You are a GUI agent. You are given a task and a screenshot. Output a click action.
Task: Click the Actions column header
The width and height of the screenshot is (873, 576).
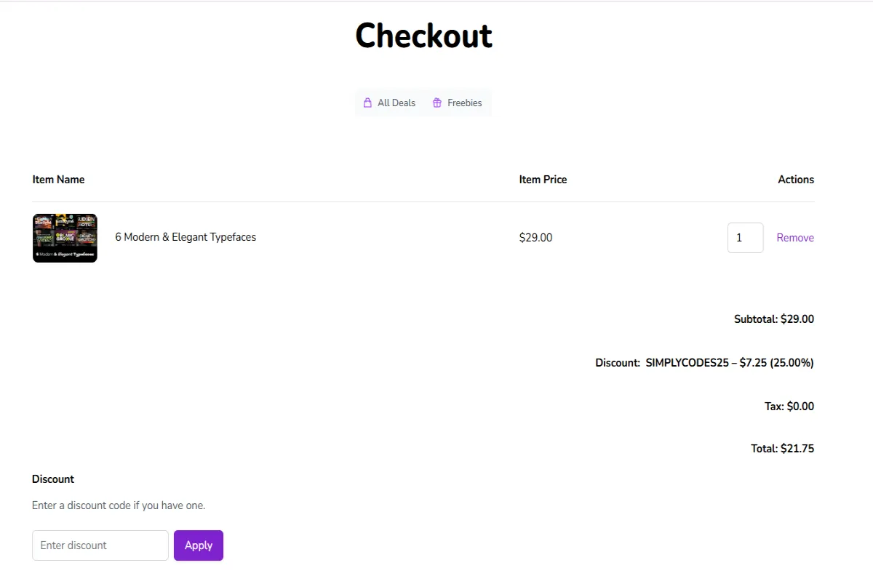pyautogui.click(x=796, y=179)
